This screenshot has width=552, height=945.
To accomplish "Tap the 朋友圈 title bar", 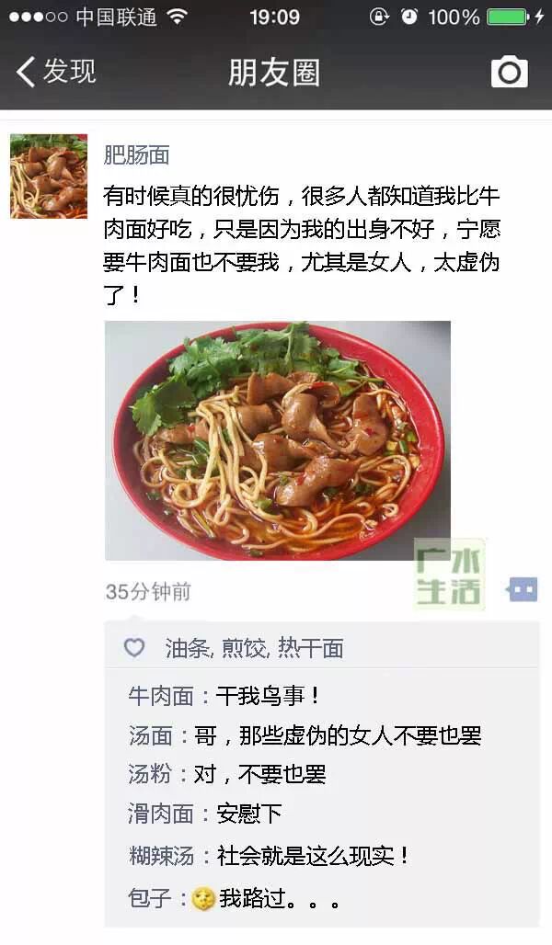I will coord(274,73).
